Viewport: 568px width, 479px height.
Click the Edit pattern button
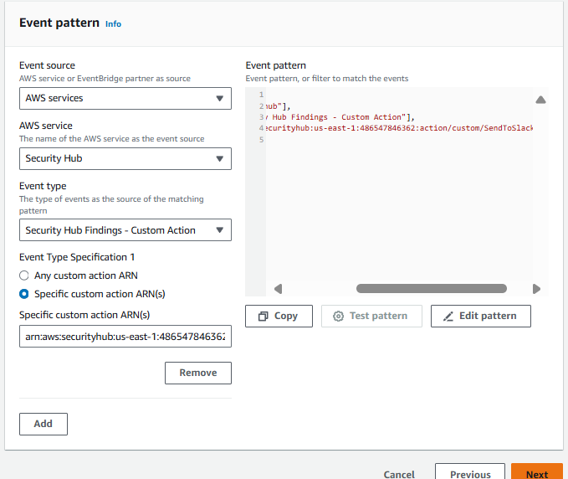tap(481, 317)
